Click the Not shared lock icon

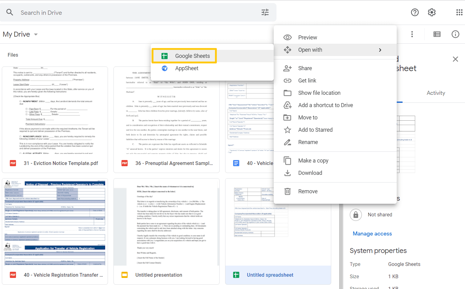356,215
